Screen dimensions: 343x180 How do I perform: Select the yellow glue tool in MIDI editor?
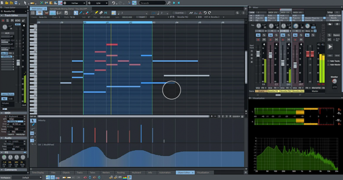[x=96, y=13]
